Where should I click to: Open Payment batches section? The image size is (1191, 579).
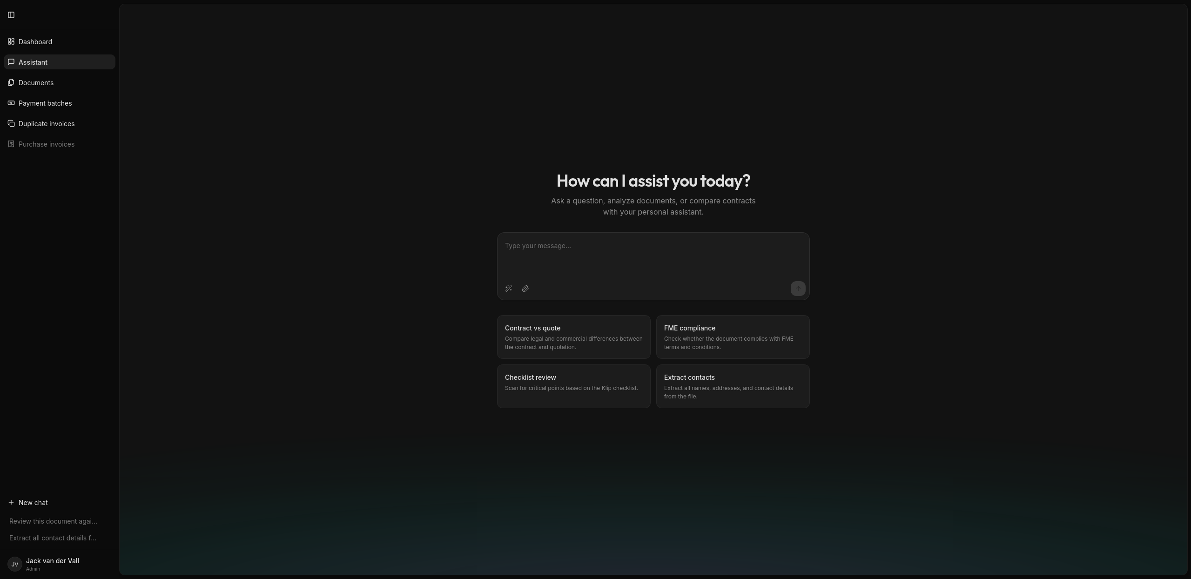point(60,103)
